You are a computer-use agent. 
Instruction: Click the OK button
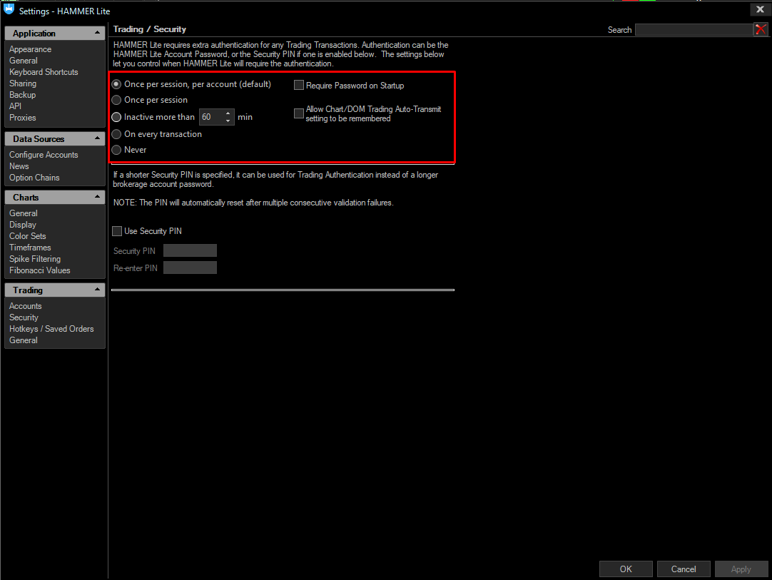coord(626,569)
